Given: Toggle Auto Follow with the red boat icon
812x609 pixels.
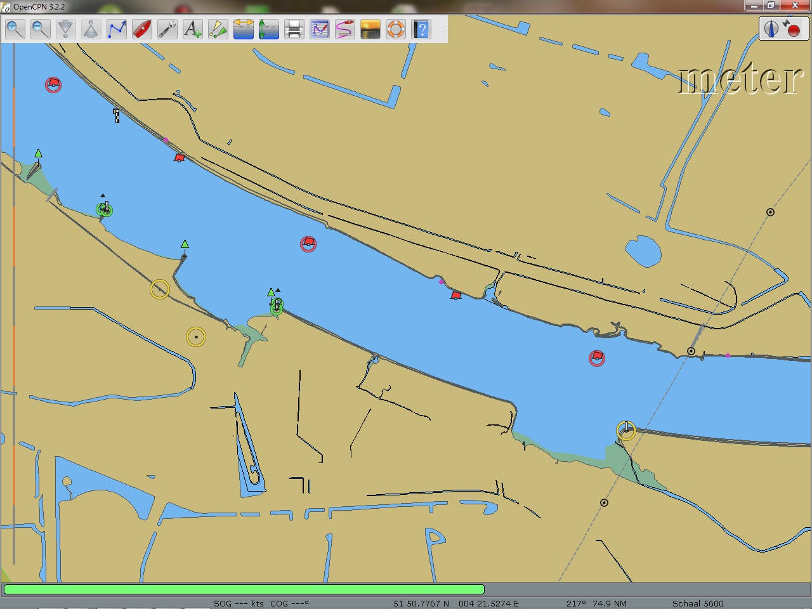Looking at the screenshot, I should (x=142, y=29).
